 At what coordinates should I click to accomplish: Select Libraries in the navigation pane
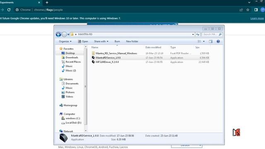(x=68, y=79)
